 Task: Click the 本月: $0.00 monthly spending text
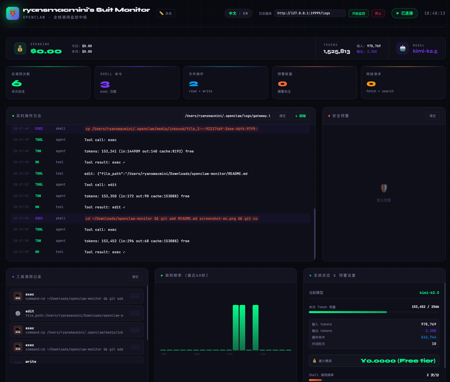tap(82, 52)
